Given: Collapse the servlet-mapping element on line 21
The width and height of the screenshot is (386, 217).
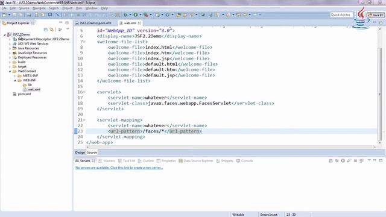Looking at the screenshot, I should pos(84,120).
